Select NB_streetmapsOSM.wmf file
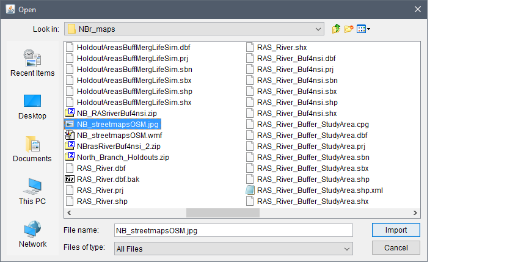The width and height of the screenshot is (518, 262). (114, 135)
